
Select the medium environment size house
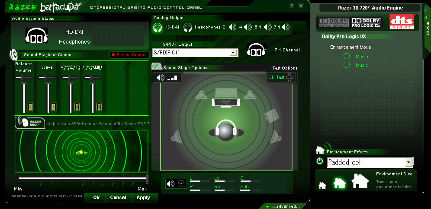pos(339,183)
